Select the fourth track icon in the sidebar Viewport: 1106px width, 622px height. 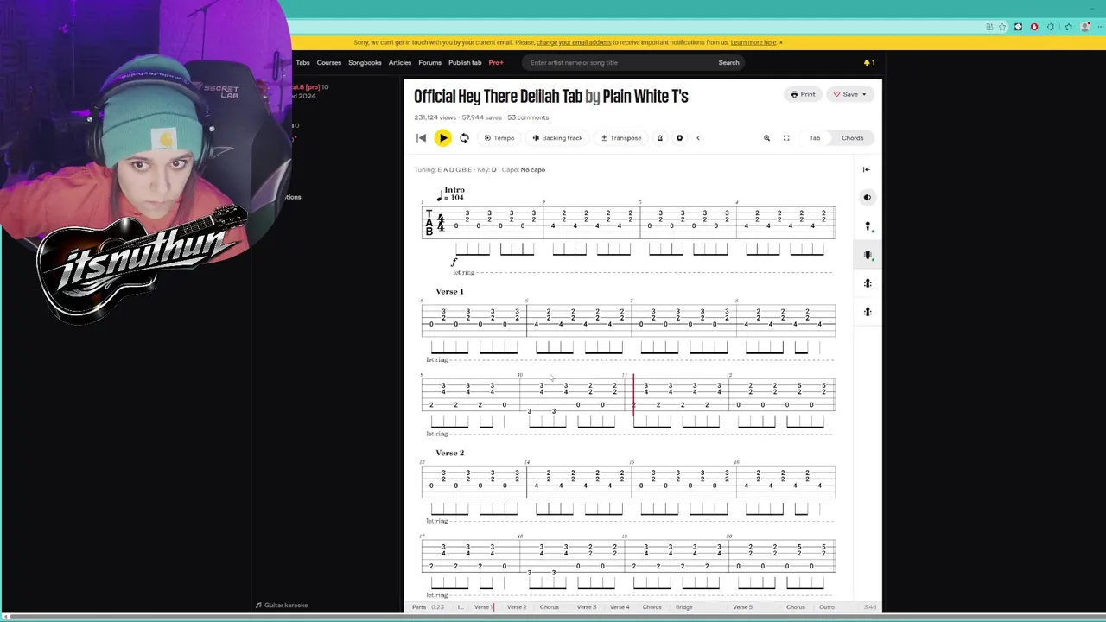click(x=868, y=283)
